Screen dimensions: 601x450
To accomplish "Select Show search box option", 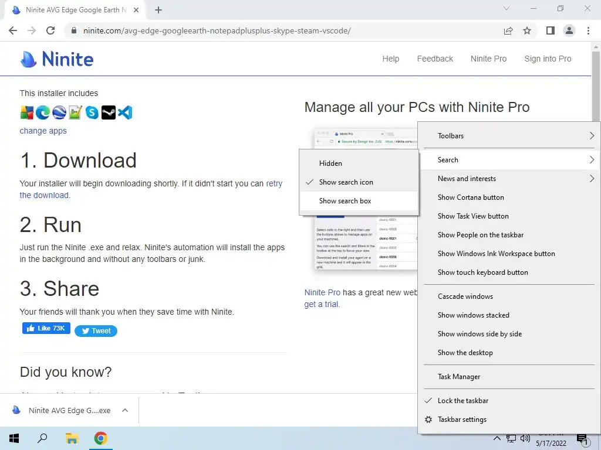I will tap(359, 201).
